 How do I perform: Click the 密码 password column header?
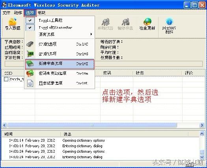pyautogui.click(x=117, y=73)
